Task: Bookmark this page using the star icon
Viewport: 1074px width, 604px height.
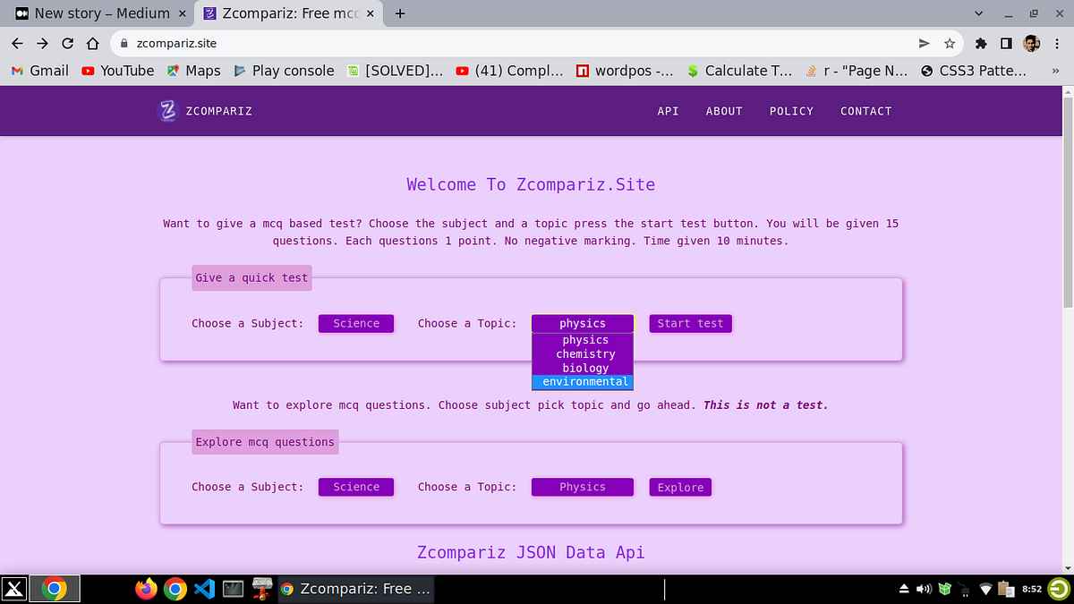Action: (x=950, y=43)
